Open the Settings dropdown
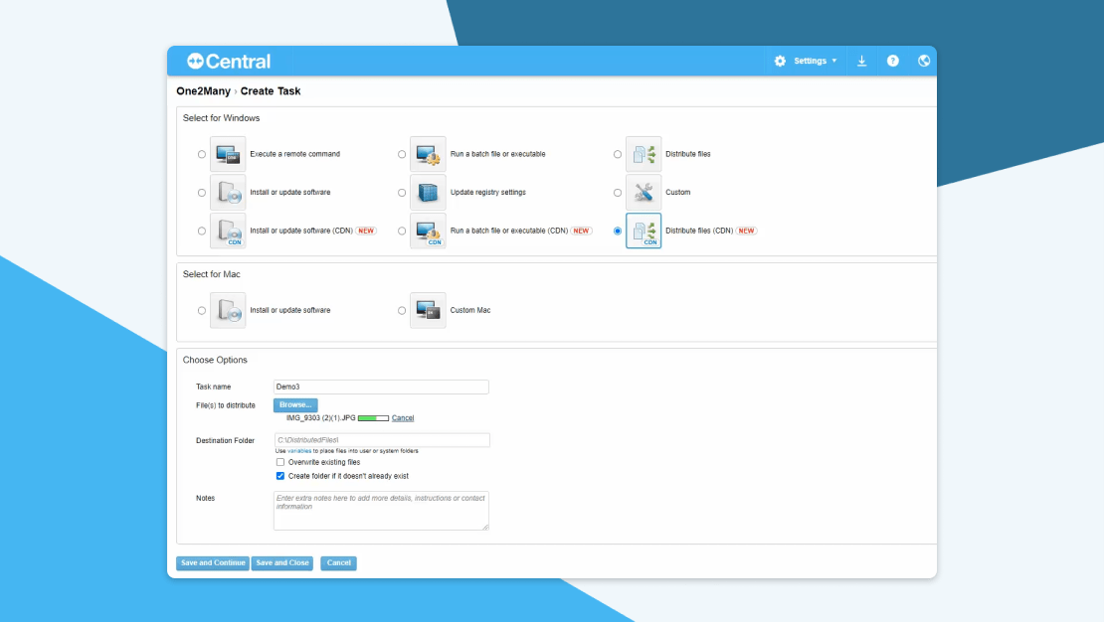The width and height of the screenshot is (1104, 622). 807,61
